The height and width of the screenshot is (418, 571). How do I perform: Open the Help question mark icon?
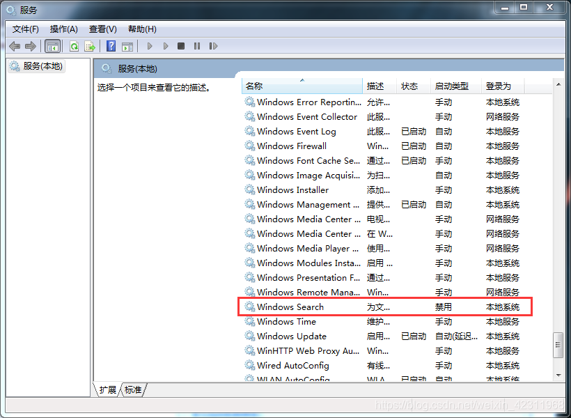pyautogui.click(x=111, y=46)
